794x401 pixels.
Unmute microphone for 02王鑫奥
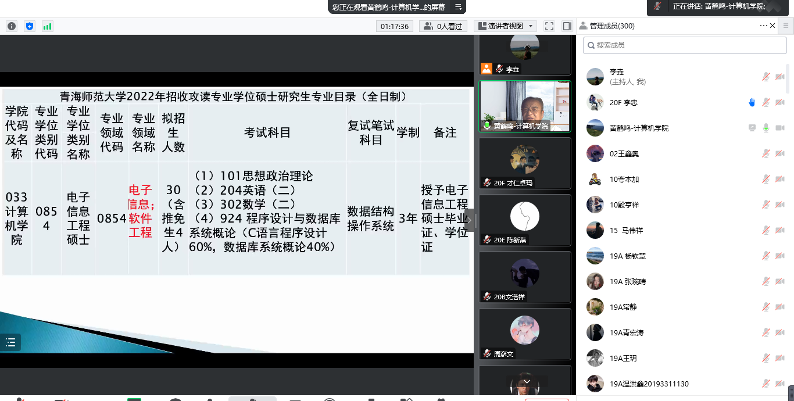pos(767,154)
